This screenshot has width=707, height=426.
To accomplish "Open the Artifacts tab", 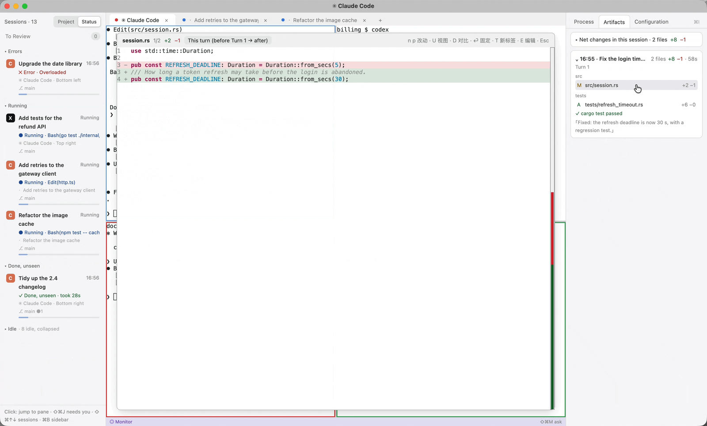I will pos(614,22).
